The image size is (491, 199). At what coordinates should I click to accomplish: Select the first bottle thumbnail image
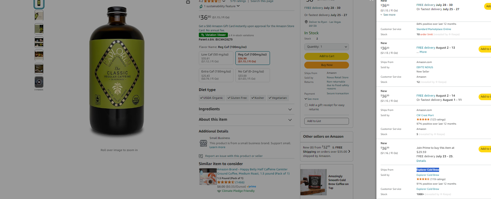coord(39,3)
